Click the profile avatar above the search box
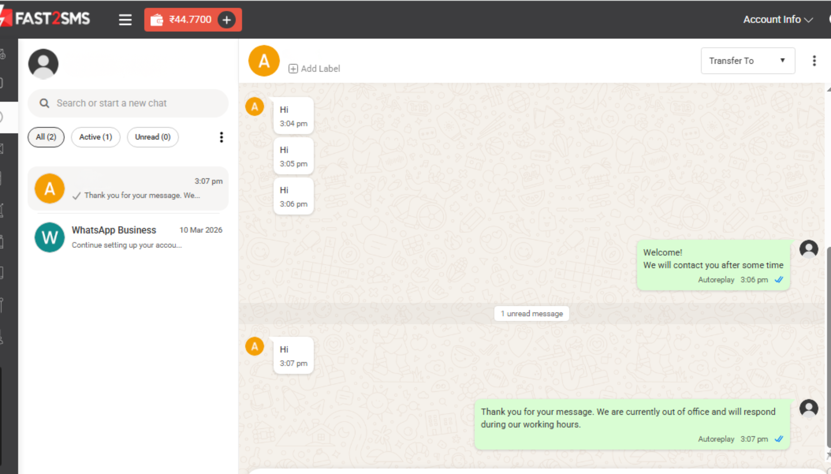Viewport: 831px width, 474px height. pos(43,64)
